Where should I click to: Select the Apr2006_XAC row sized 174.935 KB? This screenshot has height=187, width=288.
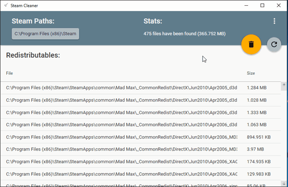tap(141, 162)
